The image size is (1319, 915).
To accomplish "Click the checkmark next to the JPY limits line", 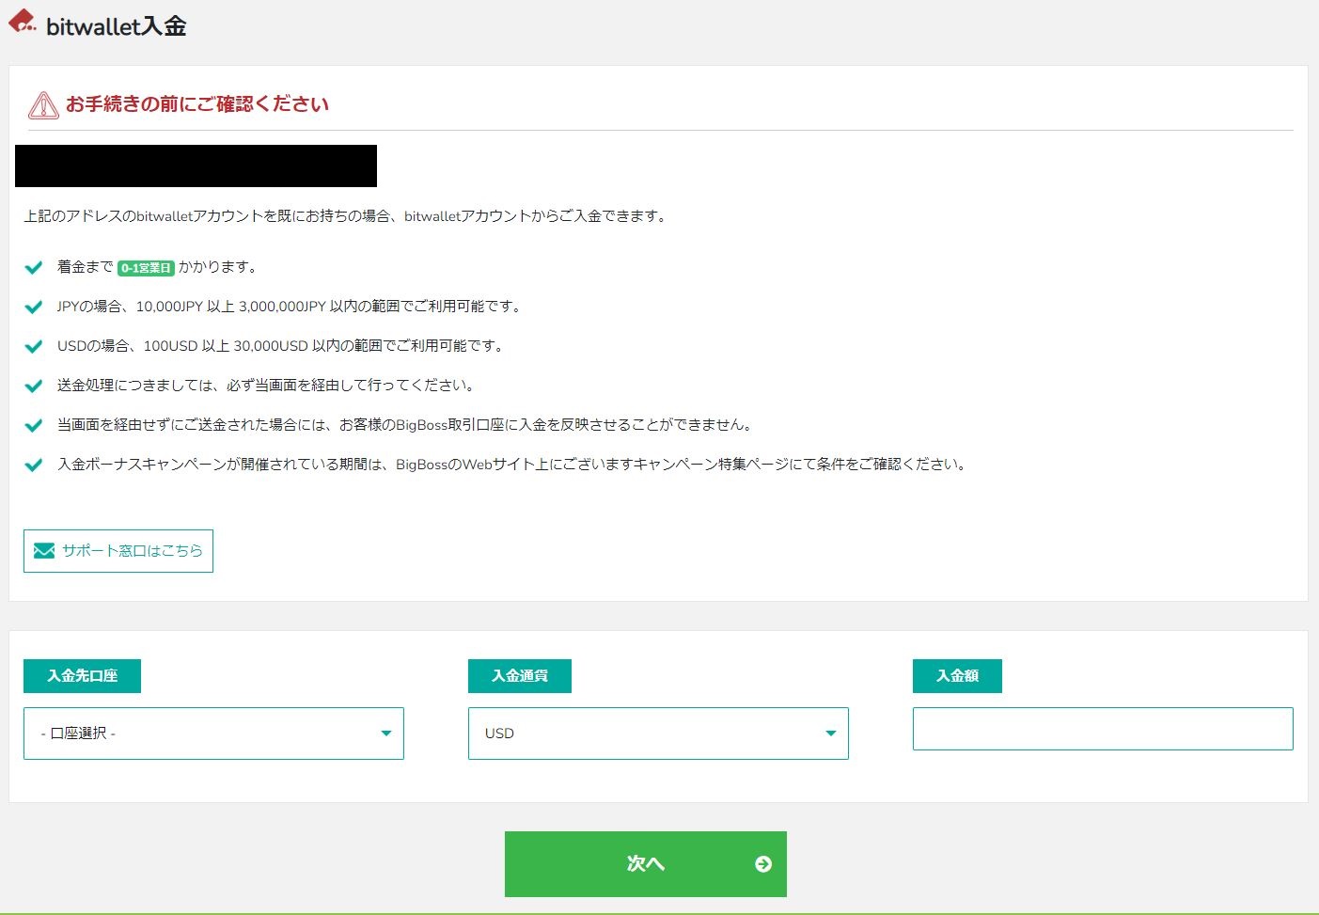I will click(33, 308).
